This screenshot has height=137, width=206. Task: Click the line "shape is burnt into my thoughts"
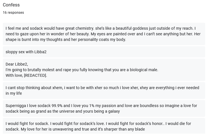pos(66,40)
